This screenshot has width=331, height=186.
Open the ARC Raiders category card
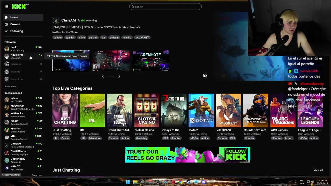(283, 111)
